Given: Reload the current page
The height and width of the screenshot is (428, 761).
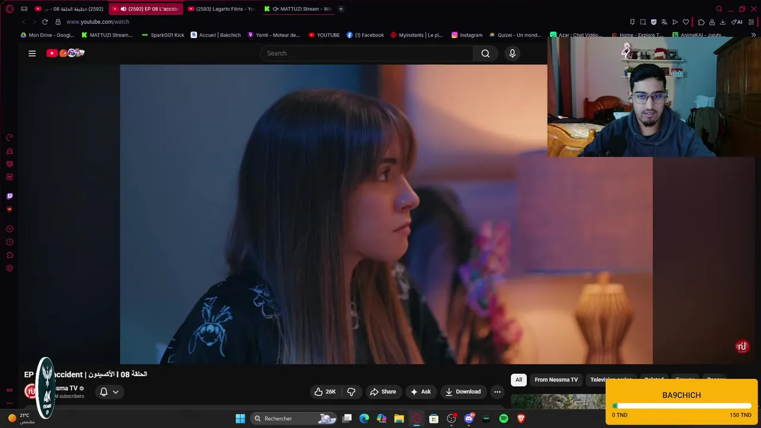Looking at the screenshot, I should click(x=45, y=22).
